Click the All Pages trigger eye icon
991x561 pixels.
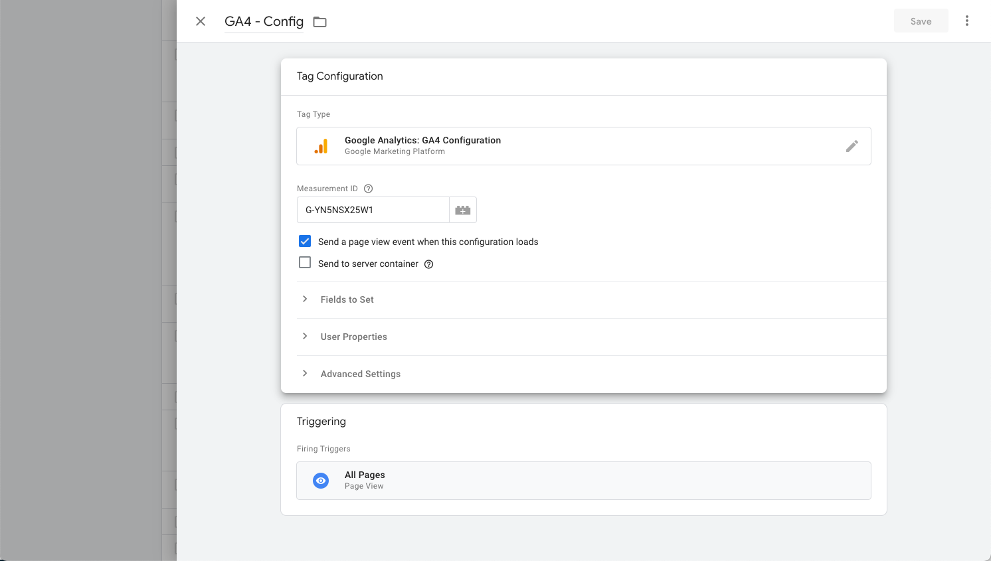coord(321,481)
